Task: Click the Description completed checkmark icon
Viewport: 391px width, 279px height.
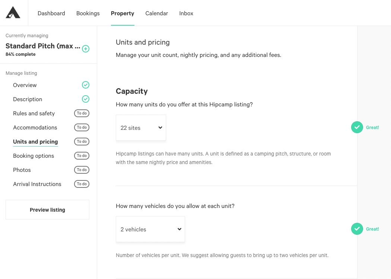Action: (86, 99)
